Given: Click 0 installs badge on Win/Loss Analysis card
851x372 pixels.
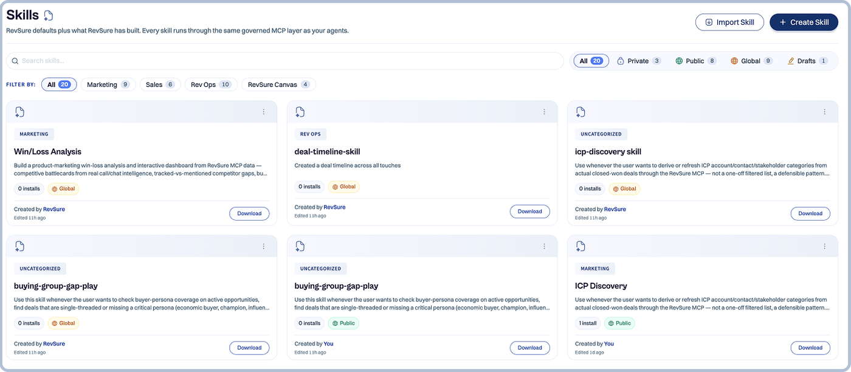Looking at the screenshot, I should pyautogui.click(x=29, y=188).
